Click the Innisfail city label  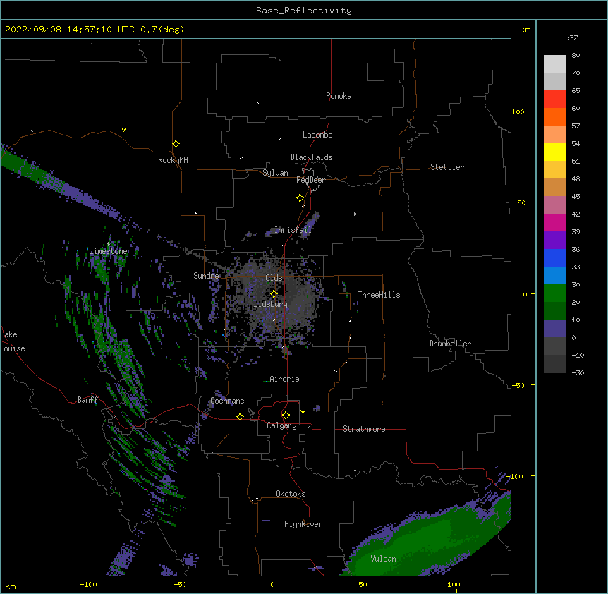point(293,230)
